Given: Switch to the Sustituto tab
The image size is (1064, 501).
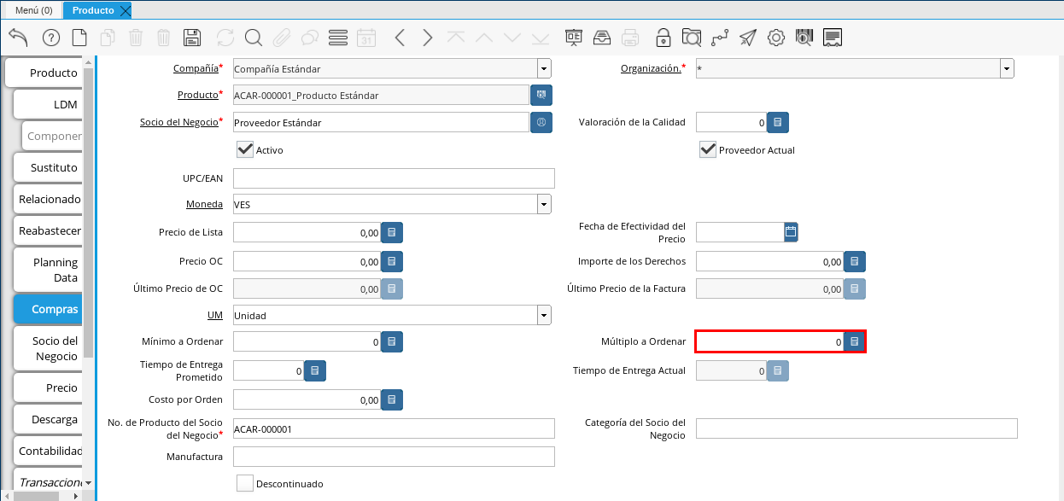Looking at the screenshot, I should click(54, 167).
